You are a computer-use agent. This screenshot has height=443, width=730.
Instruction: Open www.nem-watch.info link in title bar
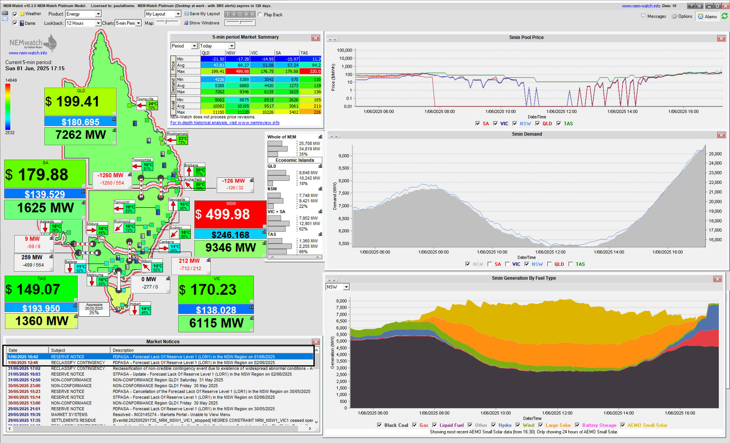pyautogui.click(x=641, y=6)
